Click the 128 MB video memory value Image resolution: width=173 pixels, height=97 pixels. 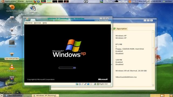click(x=119, y=60)
